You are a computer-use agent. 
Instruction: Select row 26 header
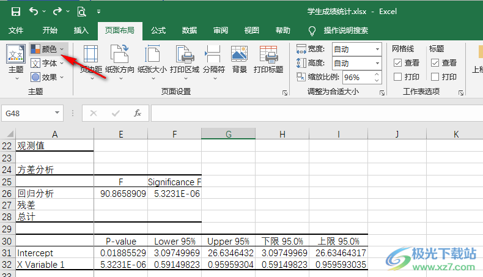(x=7, y=193)
